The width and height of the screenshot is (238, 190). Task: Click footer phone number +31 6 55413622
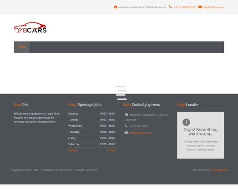coord(139,126)
